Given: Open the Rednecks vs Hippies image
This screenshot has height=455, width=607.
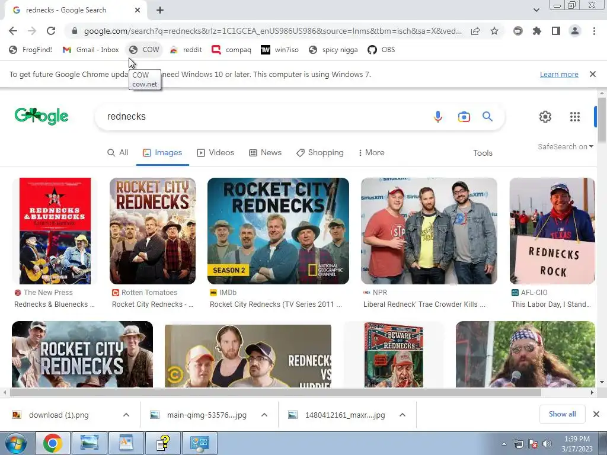Looking at the screenshot, I should point(248,356).
